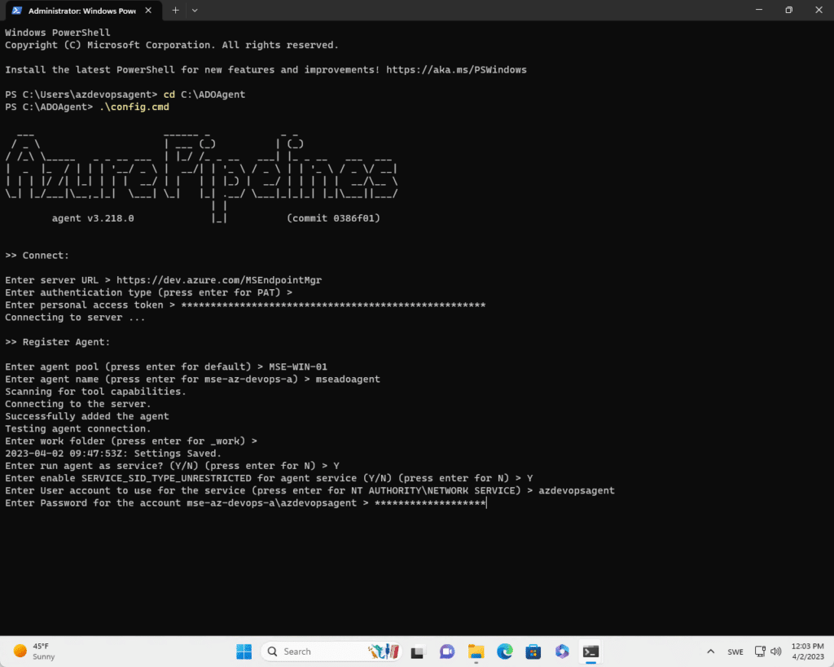The width and height of the screenshot is (834, 667).
Task: Open the clock and calendar flyout
Action: (x=807, y=652)
